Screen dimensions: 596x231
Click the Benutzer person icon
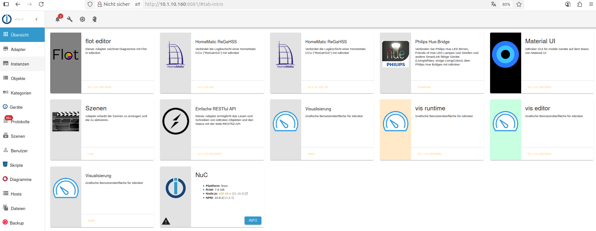pyautogui.click(x=6, y=150)
